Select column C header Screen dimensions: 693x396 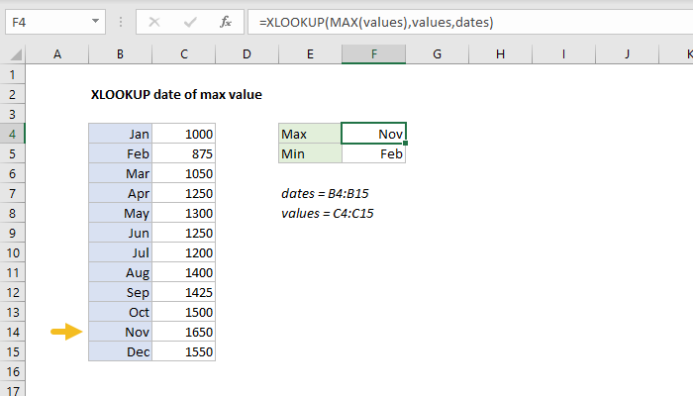click(x=183, y=54)
